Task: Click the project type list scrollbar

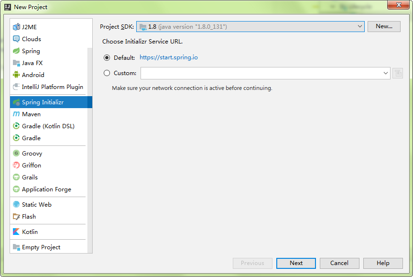Action: [x=90, y=150]
